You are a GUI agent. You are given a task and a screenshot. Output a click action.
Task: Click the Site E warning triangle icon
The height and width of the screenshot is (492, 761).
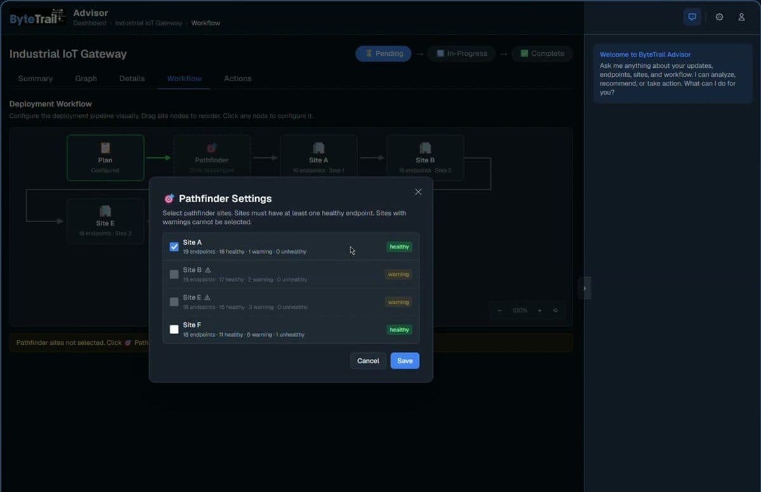tap(208, 297)
